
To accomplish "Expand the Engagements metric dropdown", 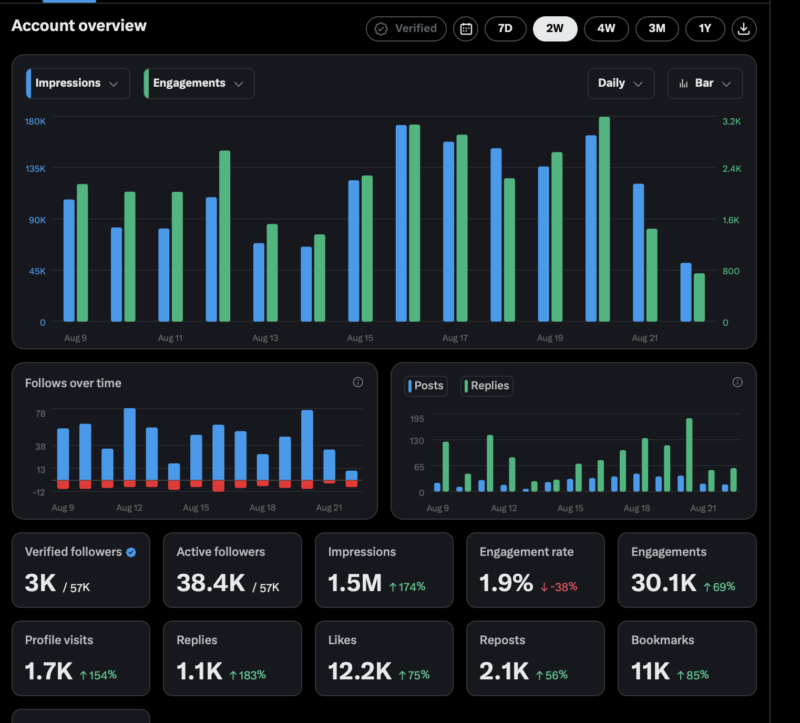I will 199,84.
